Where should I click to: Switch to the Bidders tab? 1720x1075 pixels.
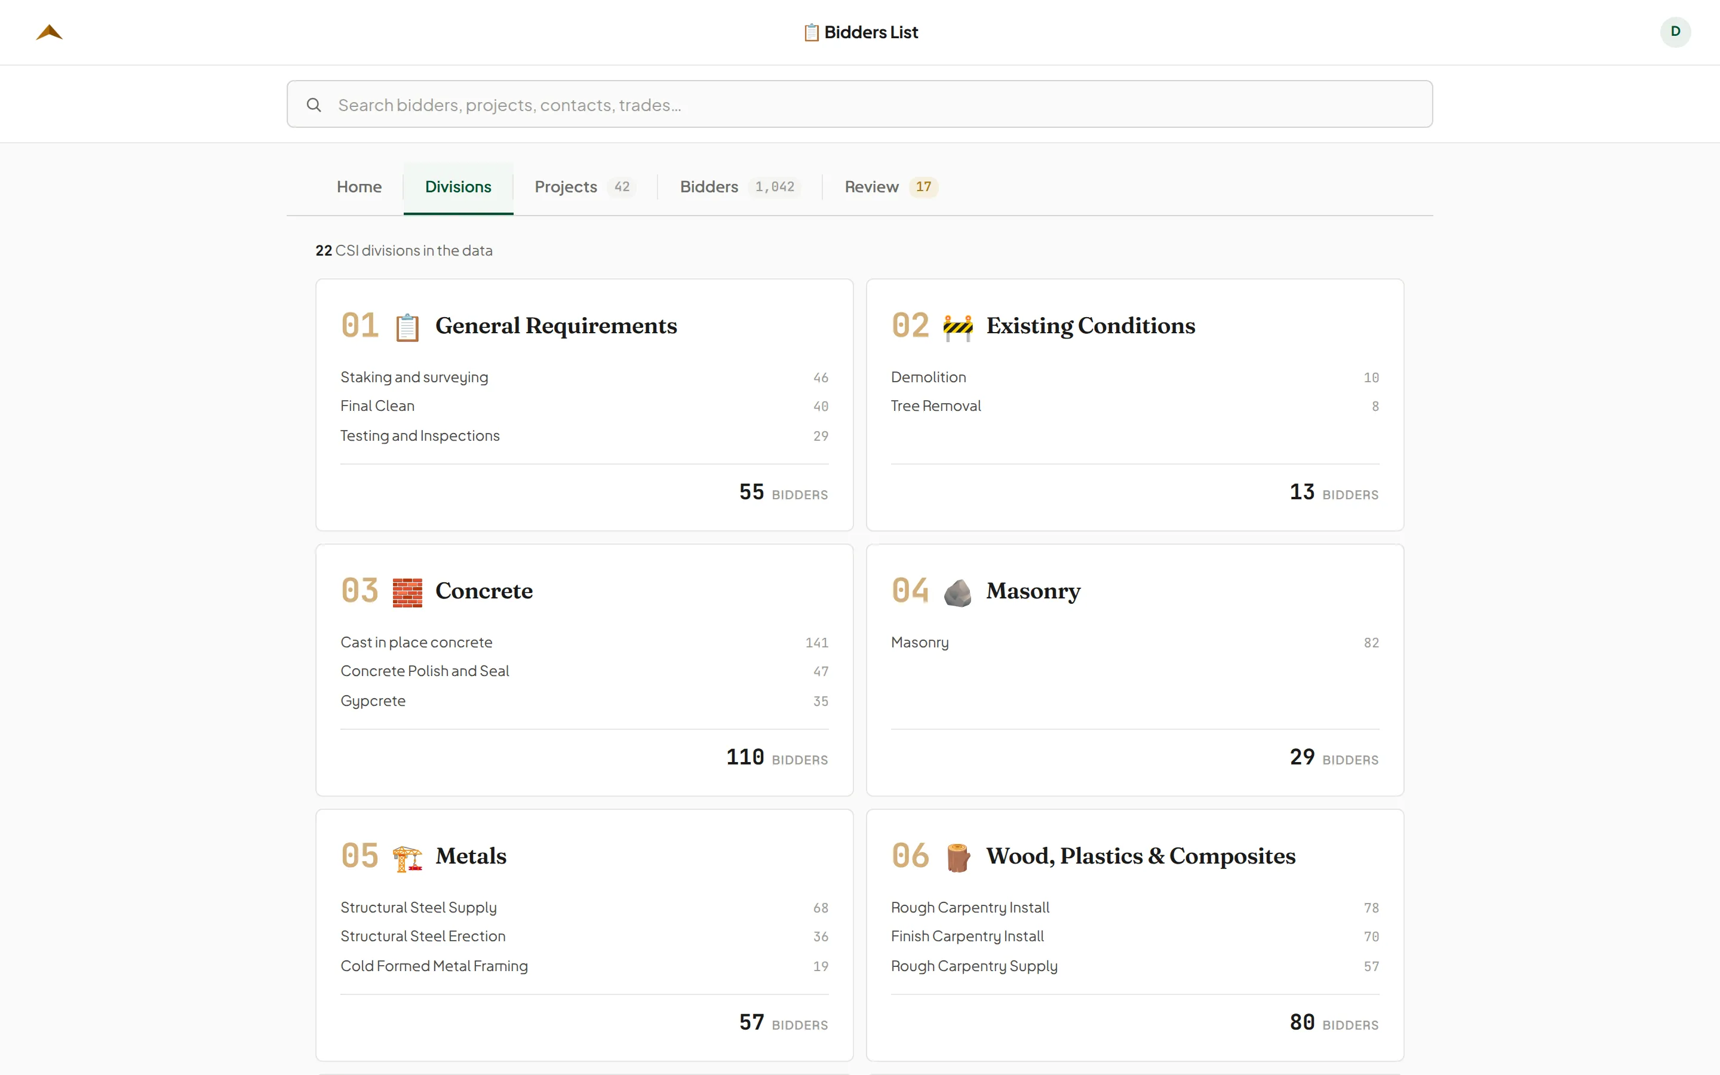[739, 187]
